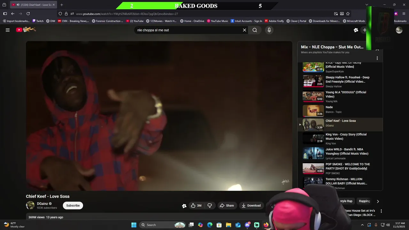The width and height of the screenshot is (409, 230).
Task: Open site security lock icon
Action: click(66, 14)
